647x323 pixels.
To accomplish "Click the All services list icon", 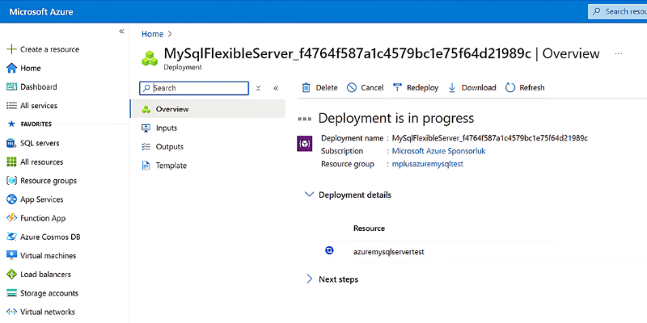I will (x=11, y=106).
